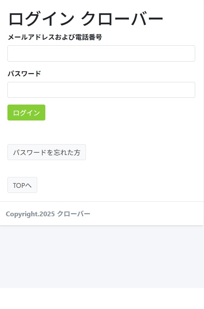Click the Copyright.2025 footer text
This screenshot has height=309, width=204.
click(x=30, y=214)
